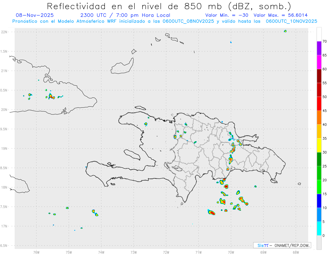This screenshot has width=332, height=256.
Task: Click the '1.5N' latitude label
Action: pyautogui.click(x=4, y=51)
